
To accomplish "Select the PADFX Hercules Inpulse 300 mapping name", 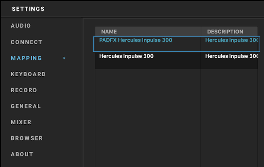I will click(x=136, y=40).
